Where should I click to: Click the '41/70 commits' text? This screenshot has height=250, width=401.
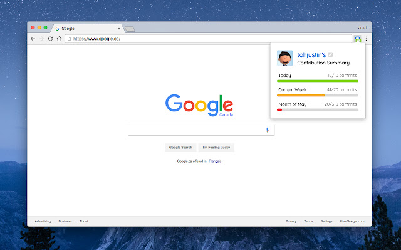(341, 90)
